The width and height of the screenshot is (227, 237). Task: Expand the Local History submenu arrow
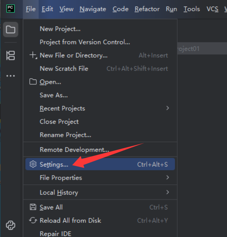[167, 192]
